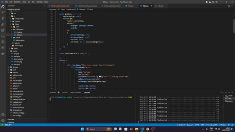Expand the Outline section

(11, 120)
